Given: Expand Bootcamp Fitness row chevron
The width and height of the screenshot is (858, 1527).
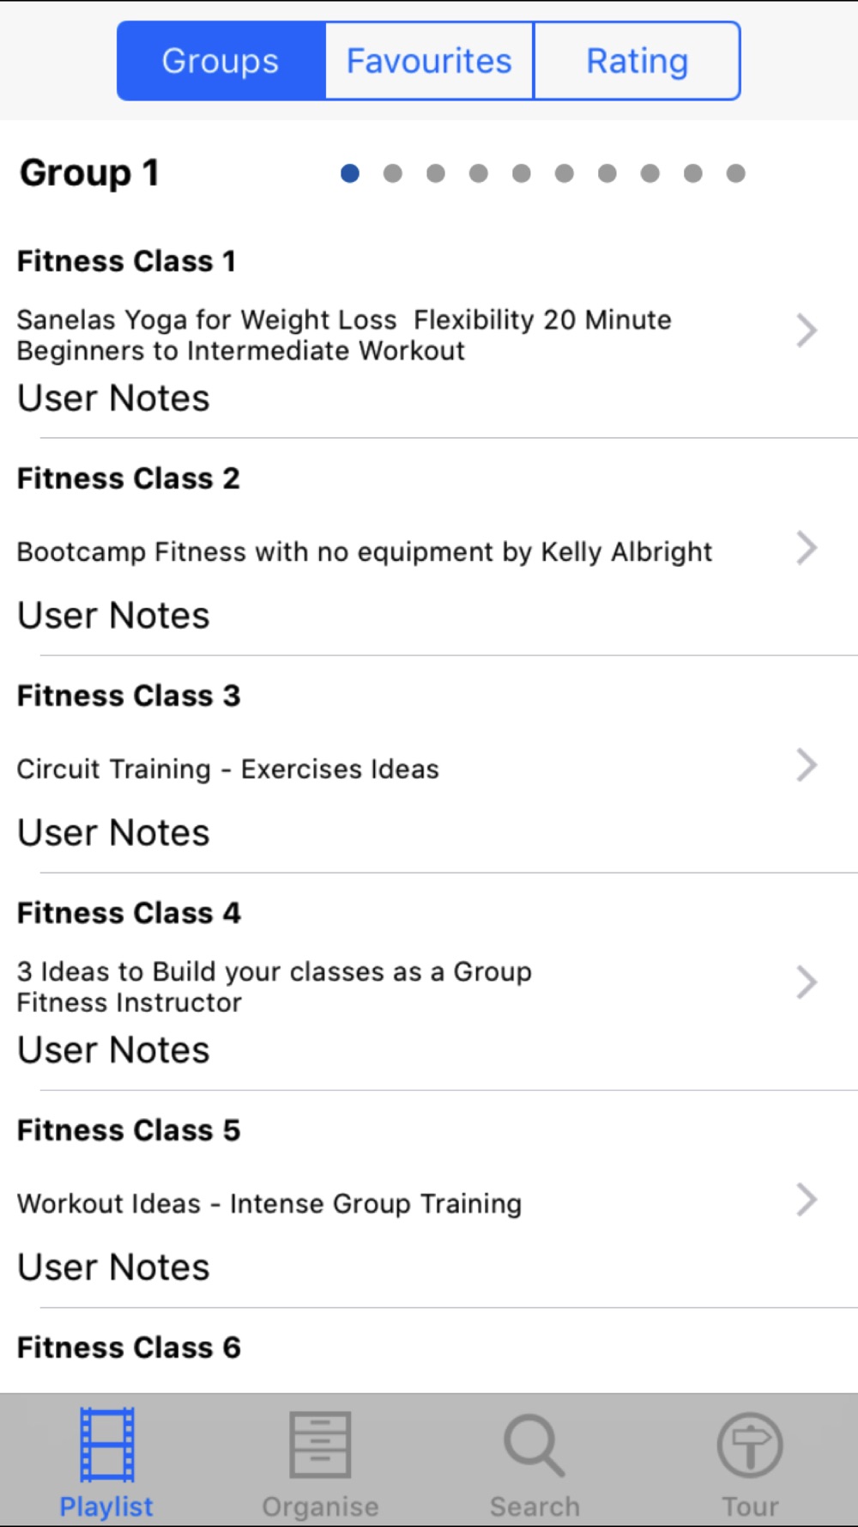Looking at the screenshot, I should 807,548.
